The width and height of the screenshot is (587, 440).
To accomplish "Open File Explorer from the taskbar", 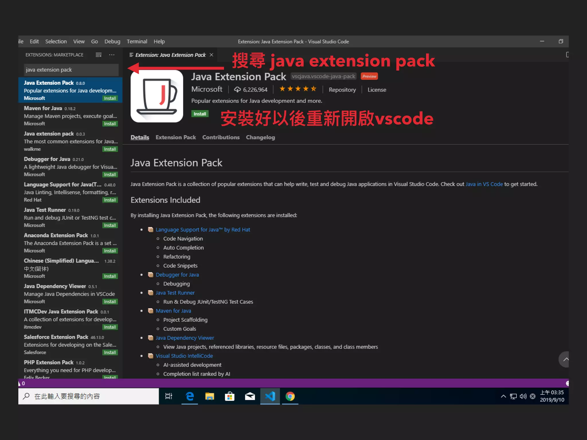I will pyautogui.click(x=210, y=396).
